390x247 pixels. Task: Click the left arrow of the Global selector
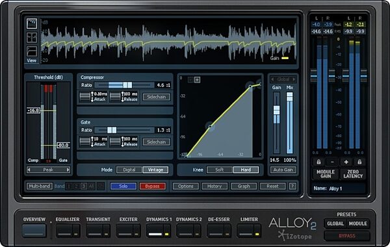pyautogui.click(x=272, y=79)
